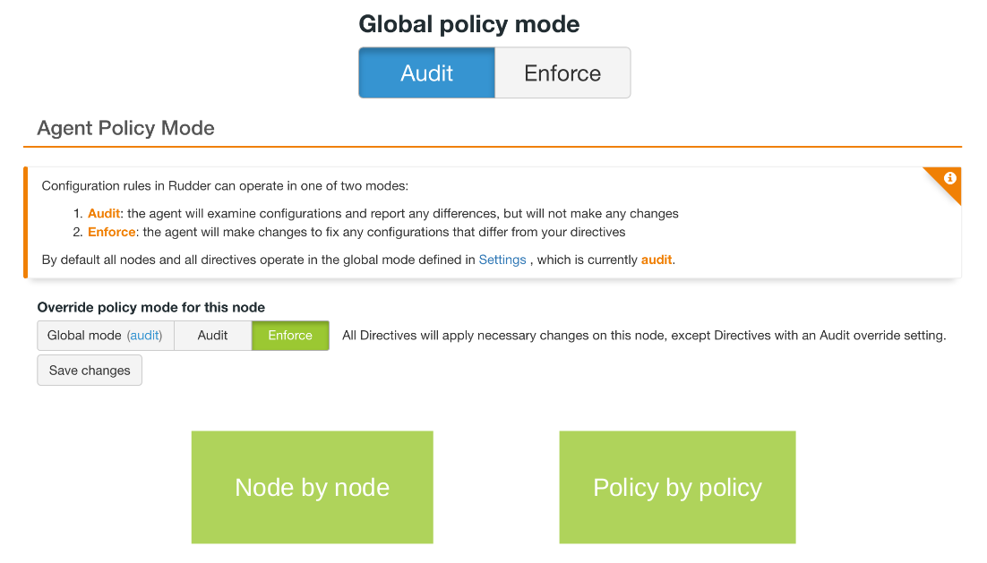Image resolution: width=987 pixels, height=563 pixels.
Task: Click the Node by node box
Action: click(x=312, y=487)
